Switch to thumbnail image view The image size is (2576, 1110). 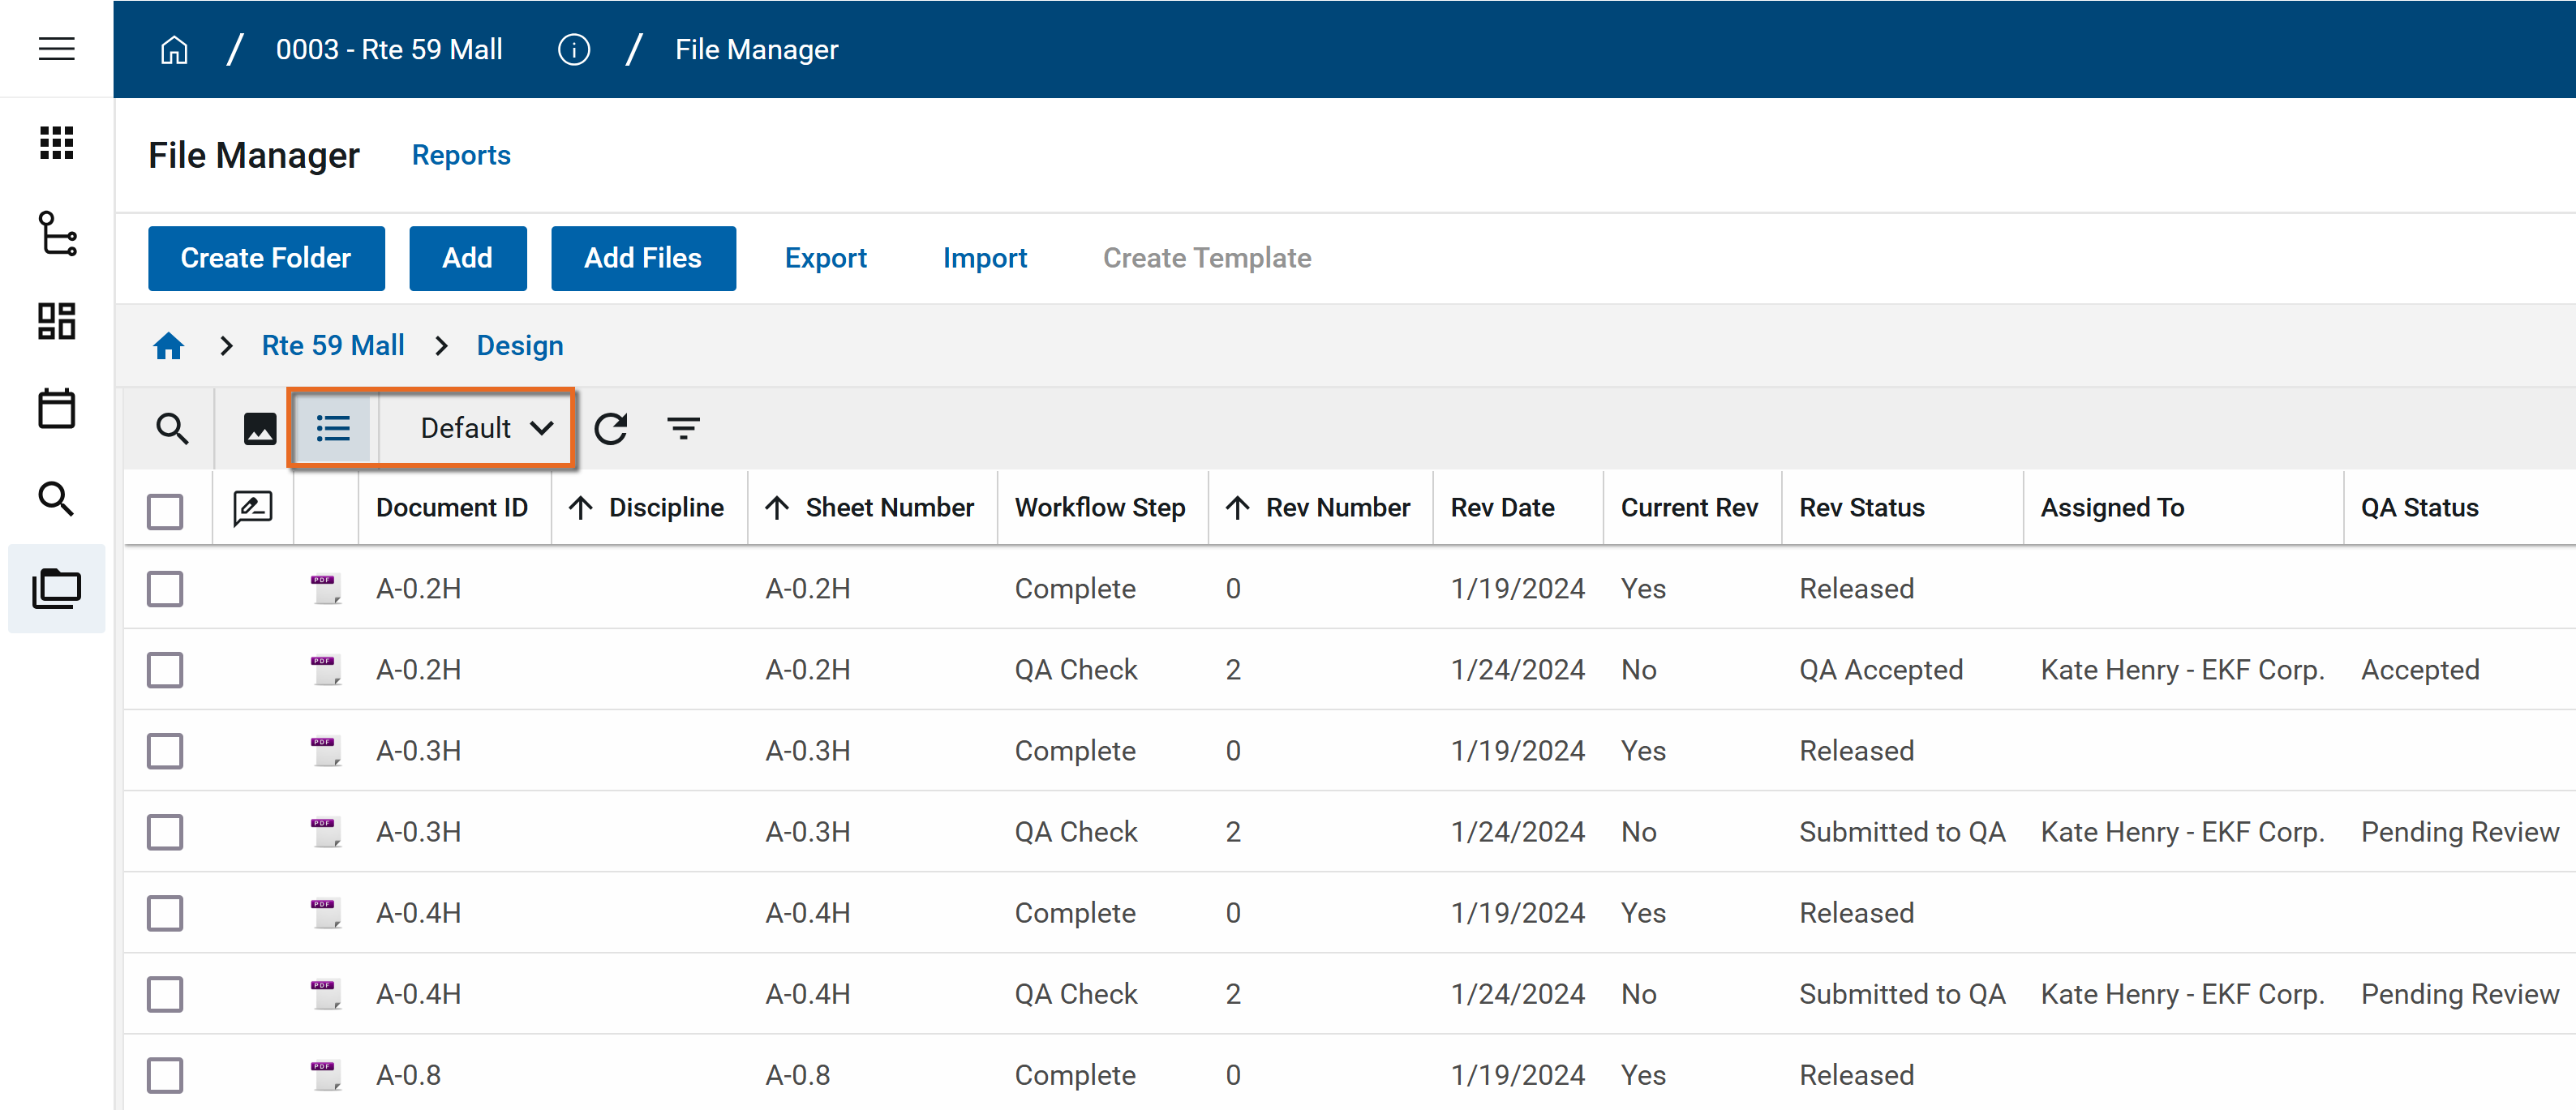click(x=260, y=428)
